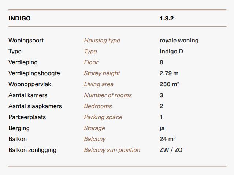
Task: Click the Aantal slaapkamers label
Action: pos(35,106)
